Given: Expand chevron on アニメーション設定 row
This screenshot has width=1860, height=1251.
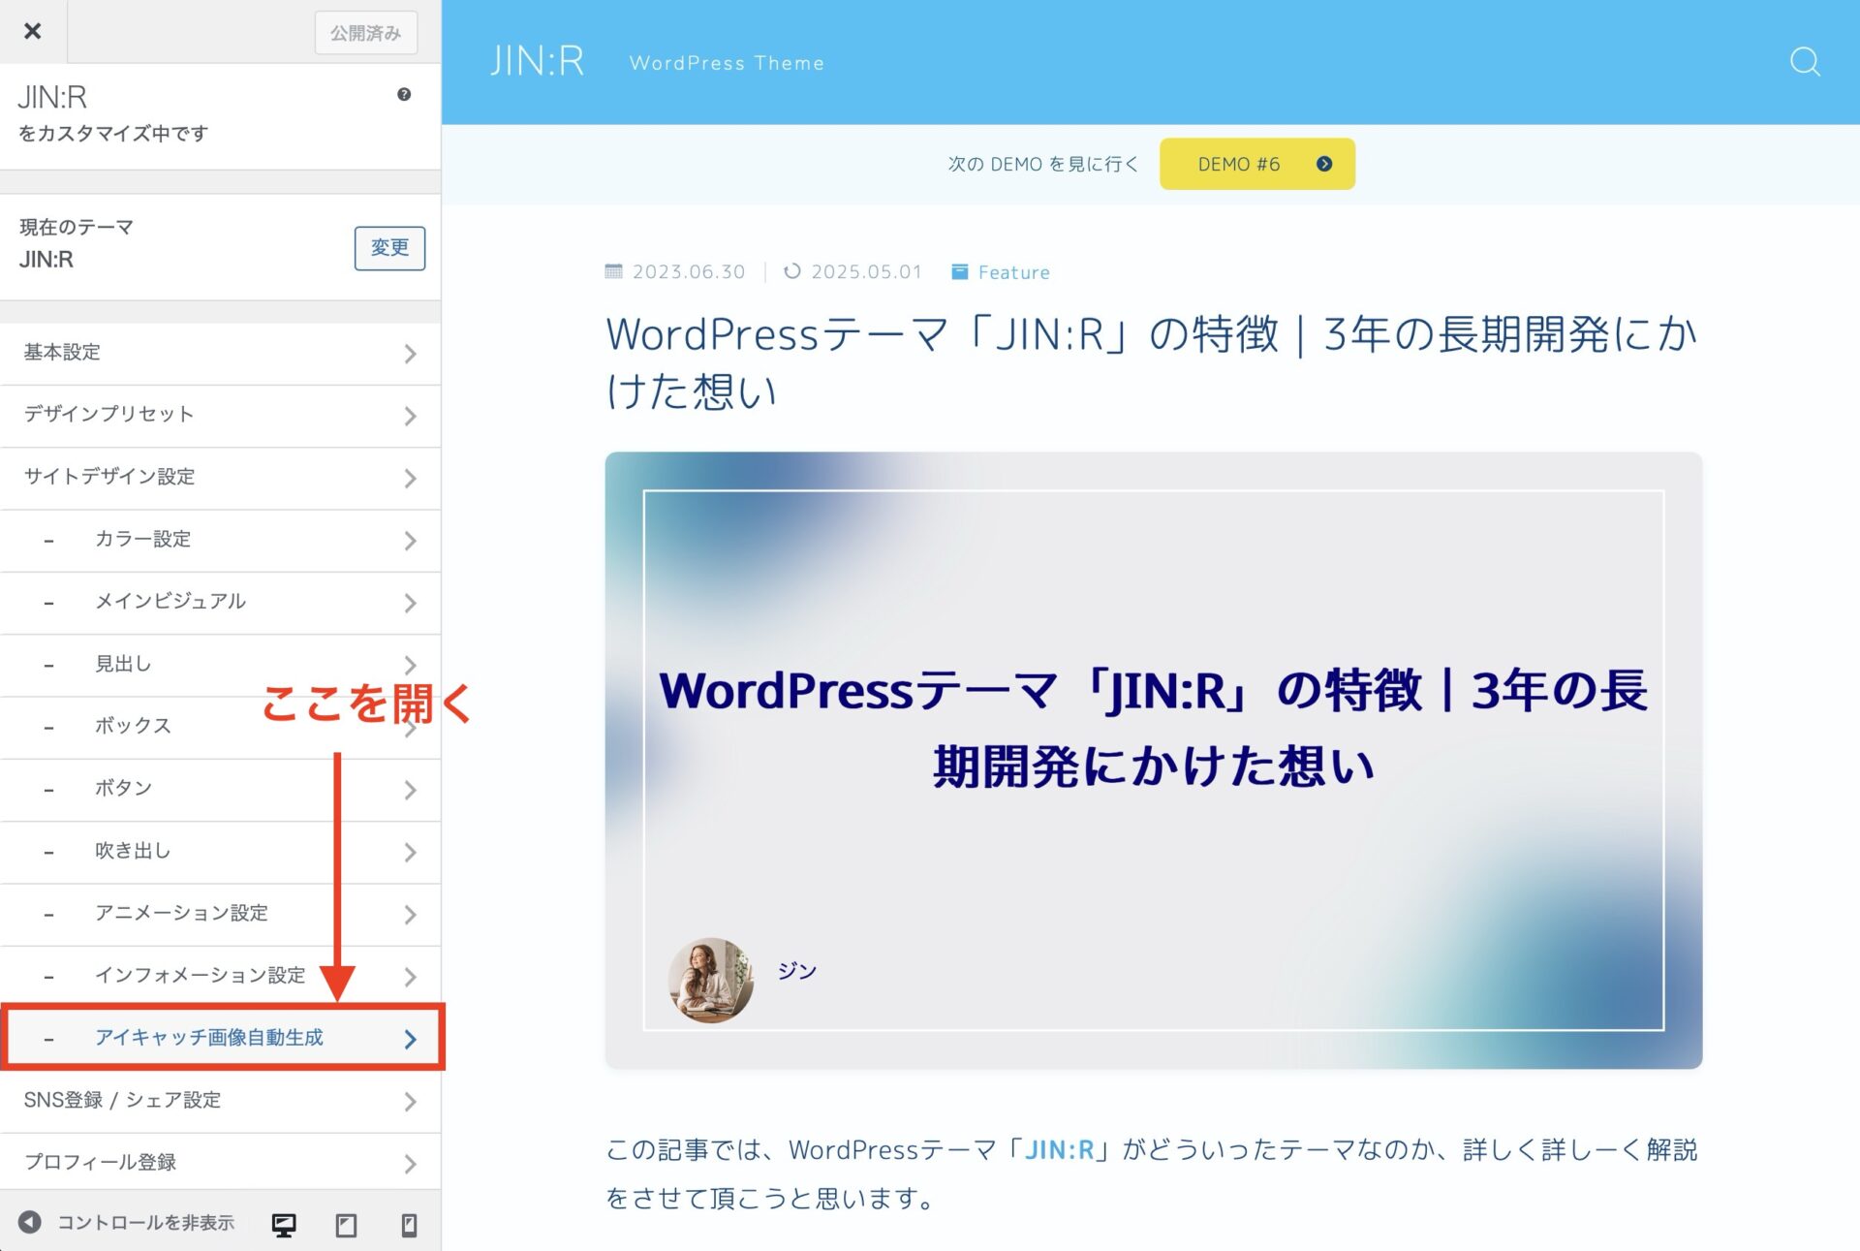Looking at the screenshot, I should click(411, 915).
